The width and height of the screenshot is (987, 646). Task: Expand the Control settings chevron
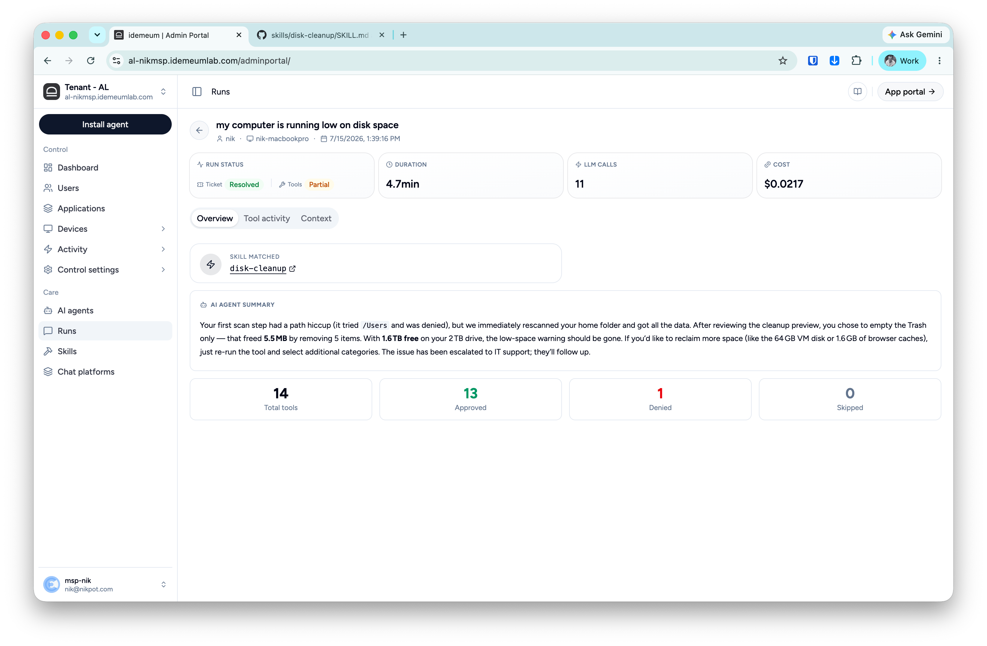pos(163,270)
